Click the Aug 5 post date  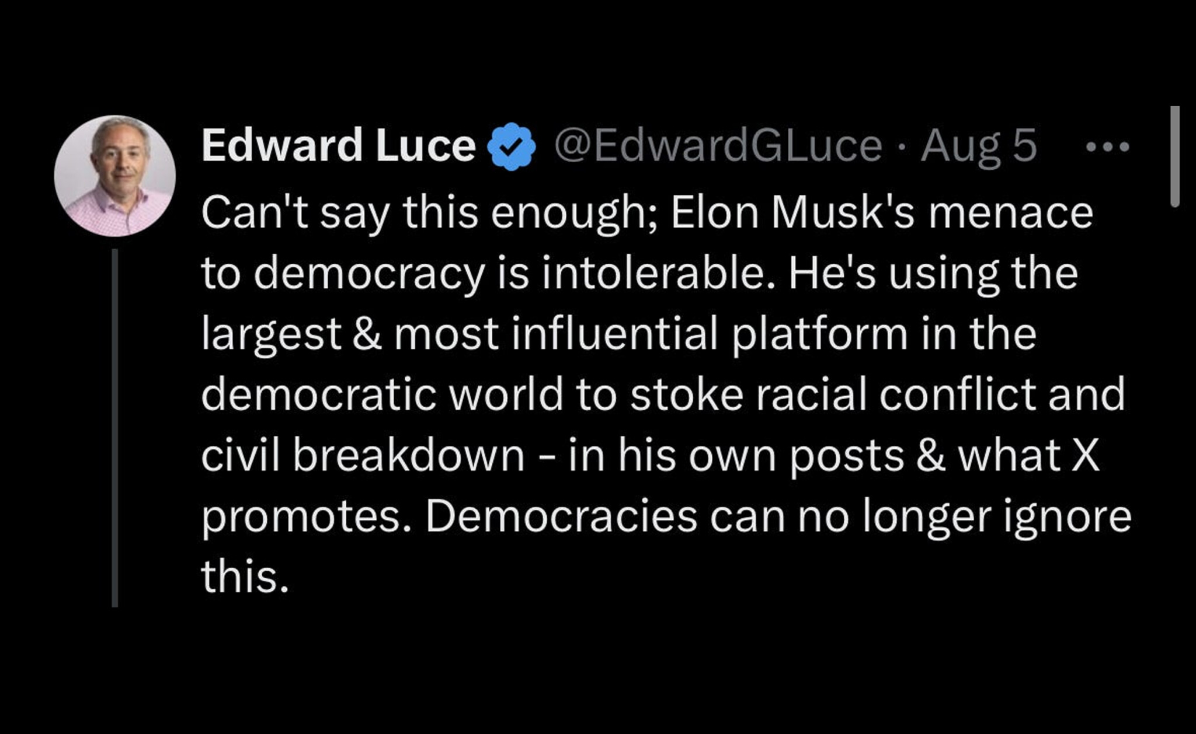click(x=979, y=146)
